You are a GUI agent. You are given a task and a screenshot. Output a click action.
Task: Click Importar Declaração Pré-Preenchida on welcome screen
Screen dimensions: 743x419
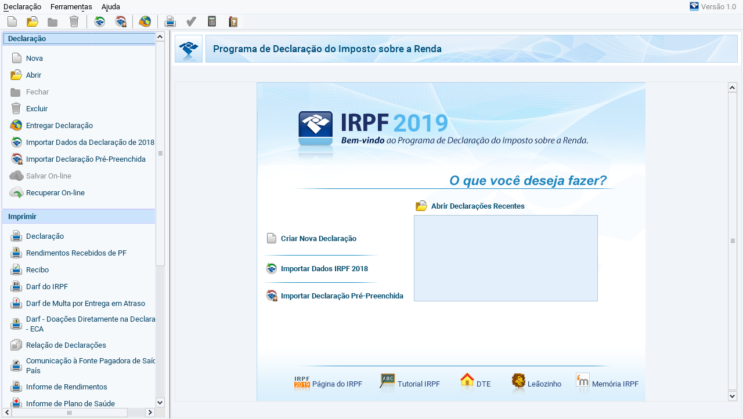point(342,296)
